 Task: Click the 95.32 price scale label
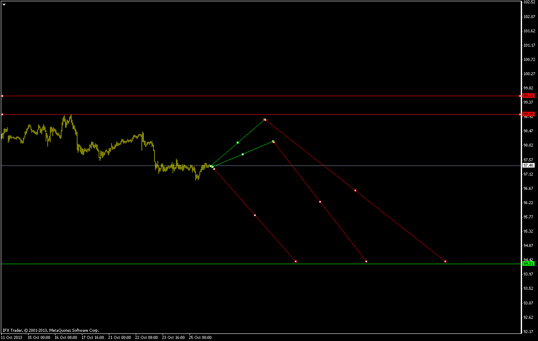pos(529,231)
